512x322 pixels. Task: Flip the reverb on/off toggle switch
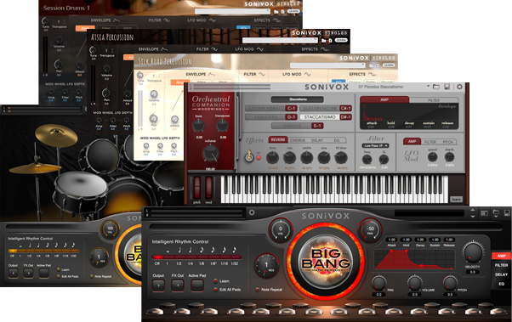coord(250,156)
